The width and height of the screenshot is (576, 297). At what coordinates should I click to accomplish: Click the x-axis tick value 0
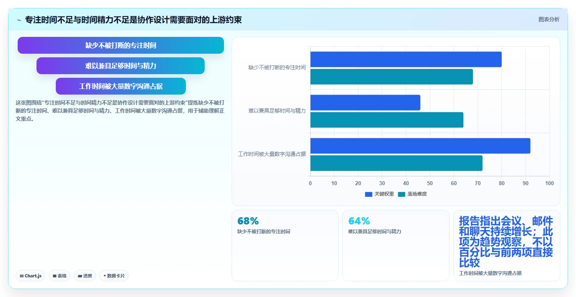tap(310, 183)
